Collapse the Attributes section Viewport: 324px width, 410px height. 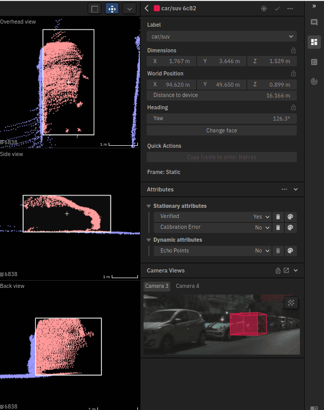coord(295,189)
